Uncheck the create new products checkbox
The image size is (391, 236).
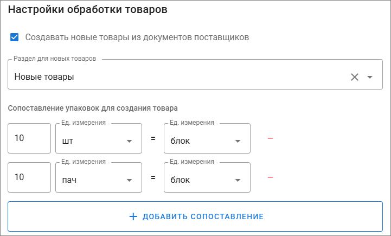tap(15, 37)
